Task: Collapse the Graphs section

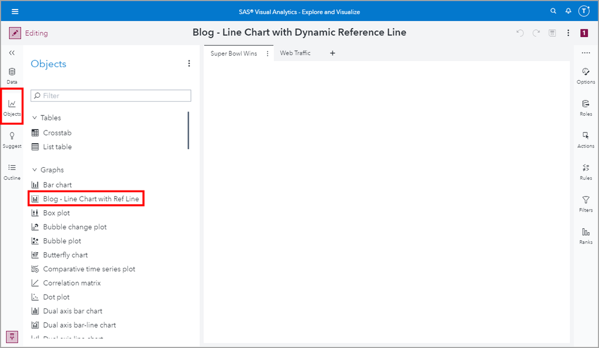Action: click(x=34, y=170)
